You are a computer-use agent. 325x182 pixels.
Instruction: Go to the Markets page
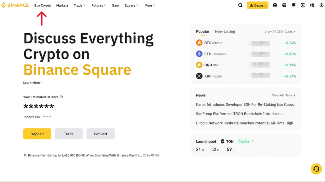click(62, 5)
